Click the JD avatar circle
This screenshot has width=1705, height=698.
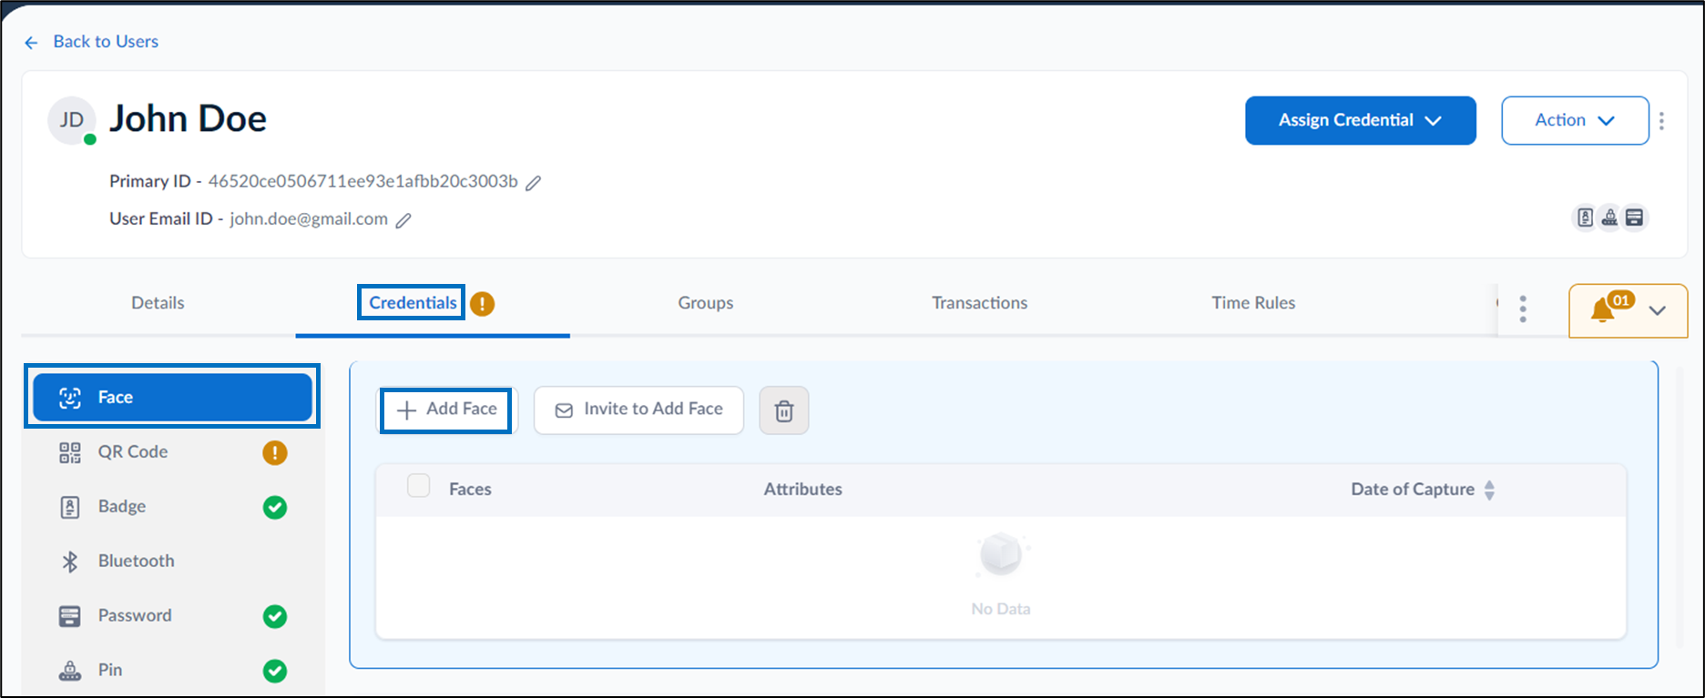click(72, 120)
